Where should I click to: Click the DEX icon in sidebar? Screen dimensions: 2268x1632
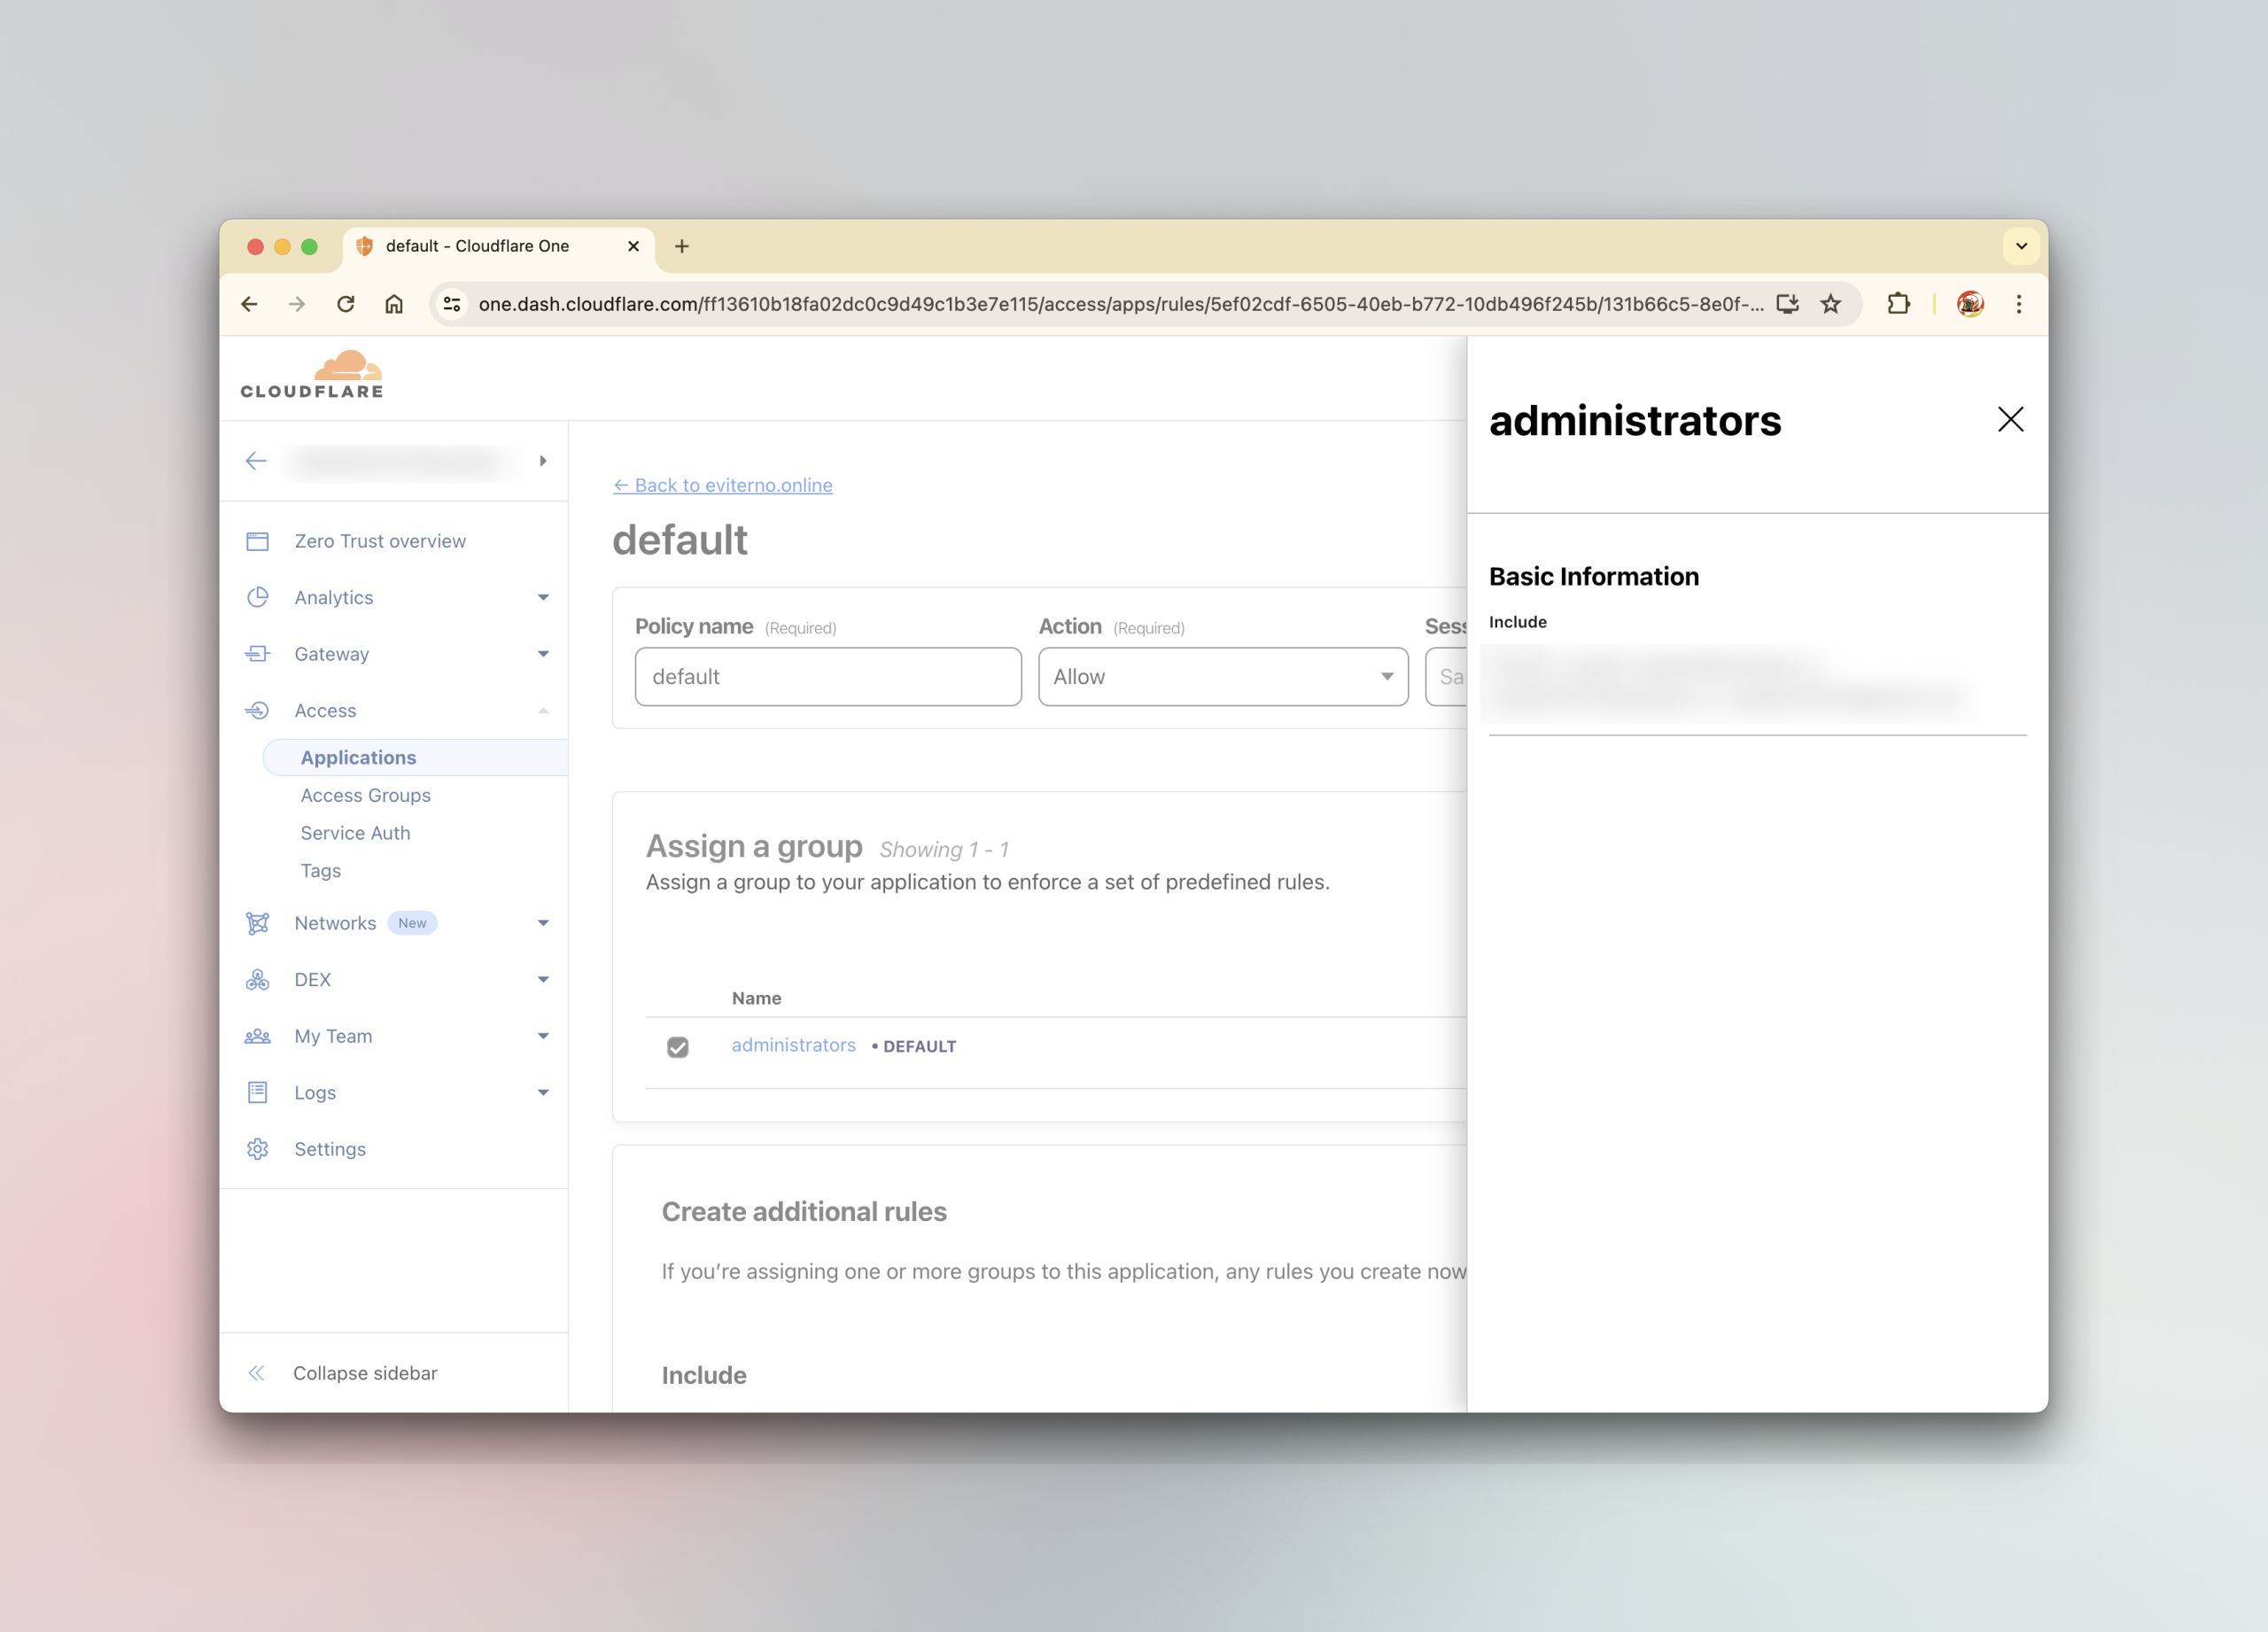257,980
